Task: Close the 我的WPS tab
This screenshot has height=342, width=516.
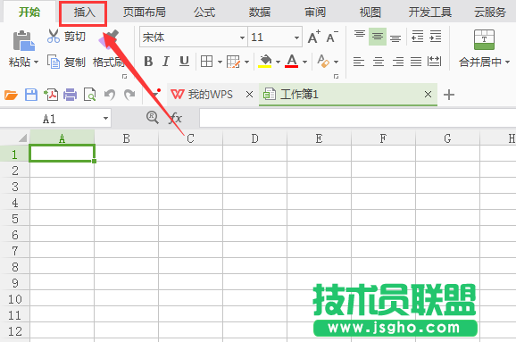Action: (x=249, y=95)
